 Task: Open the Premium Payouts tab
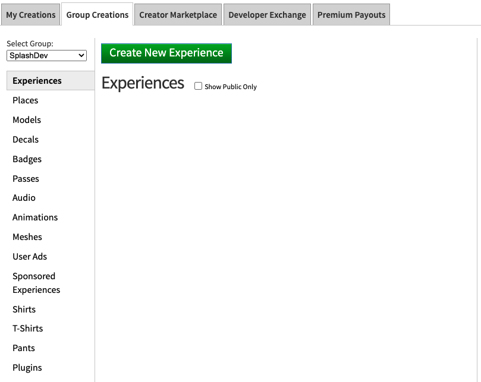[351, 15]
